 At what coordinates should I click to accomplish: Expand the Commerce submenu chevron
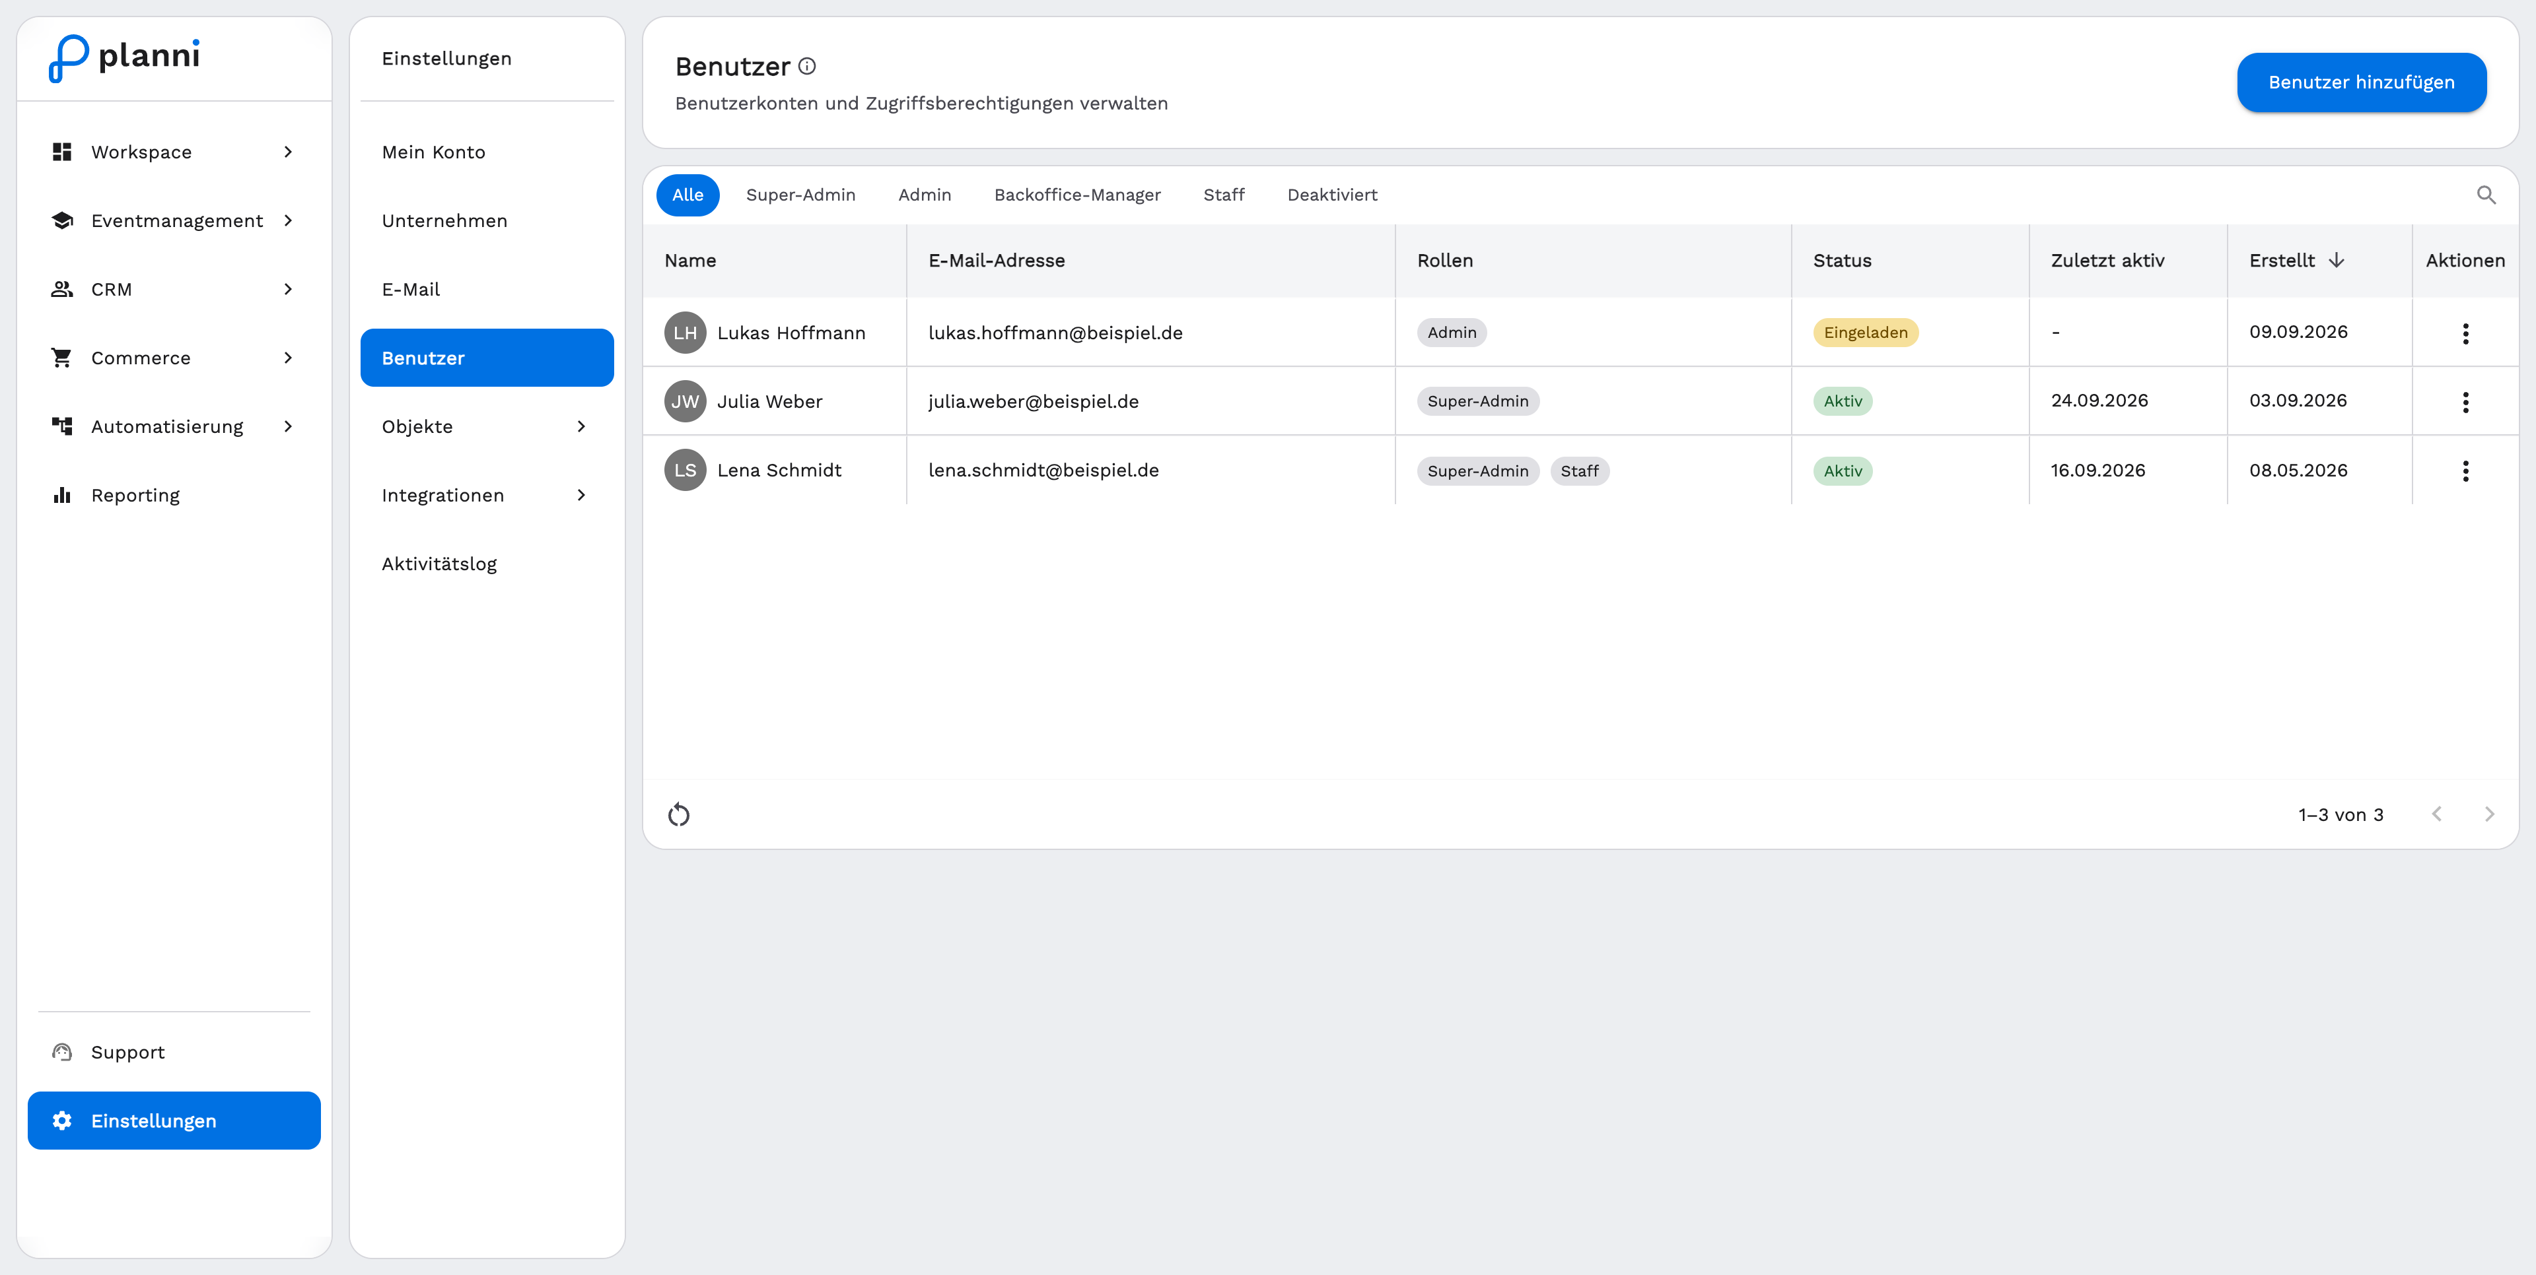pos(287,358)
